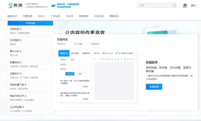Click the blue promo icon beside the banner text
The width and height of the screenshot is (201, 121).
click(x=53, y=6)
